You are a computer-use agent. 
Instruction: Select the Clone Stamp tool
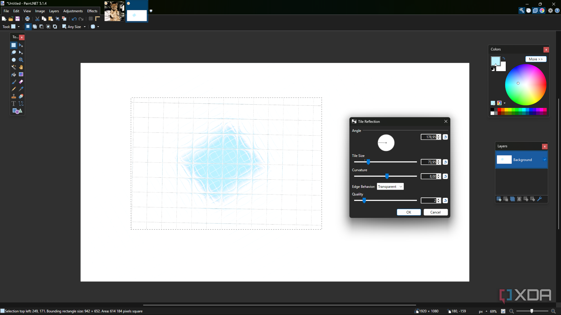click(14, 96)
